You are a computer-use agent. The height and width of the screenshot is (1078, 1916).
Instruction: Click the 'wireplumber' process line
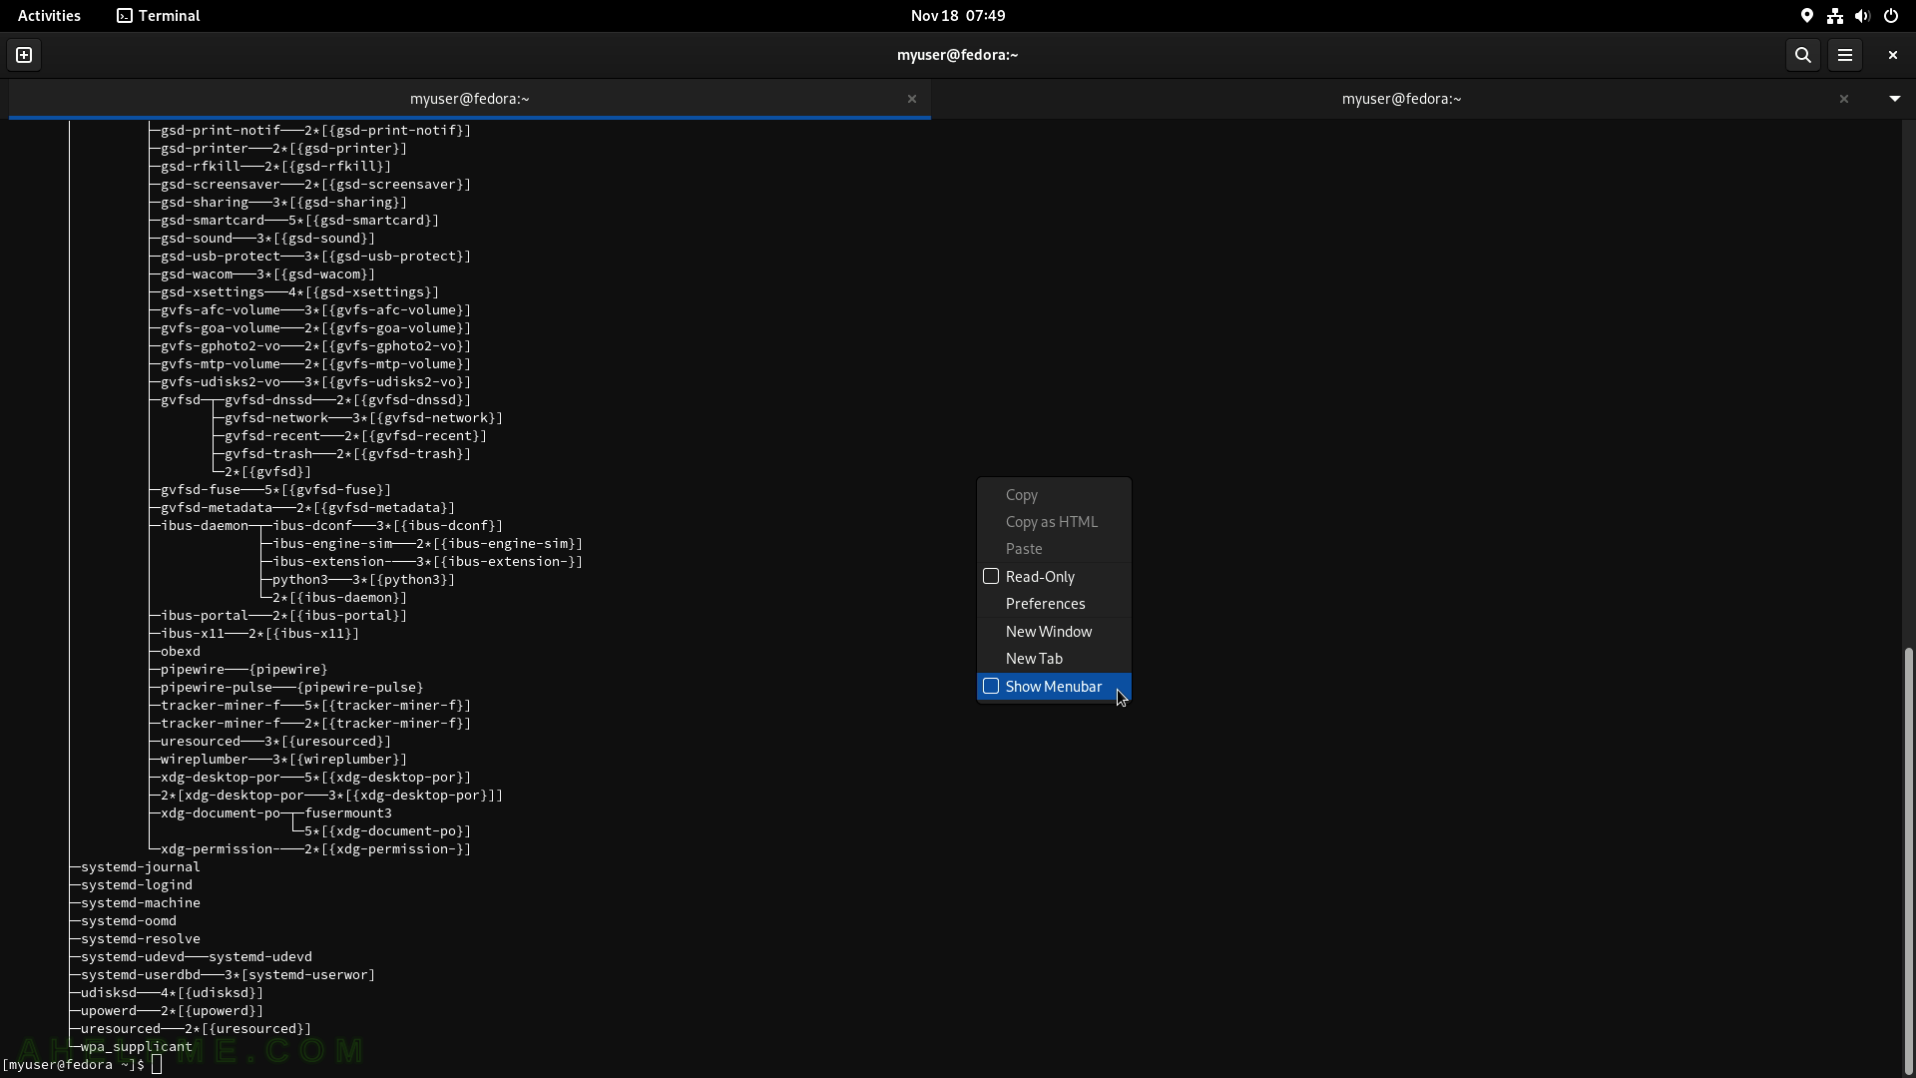coord(283,759)
